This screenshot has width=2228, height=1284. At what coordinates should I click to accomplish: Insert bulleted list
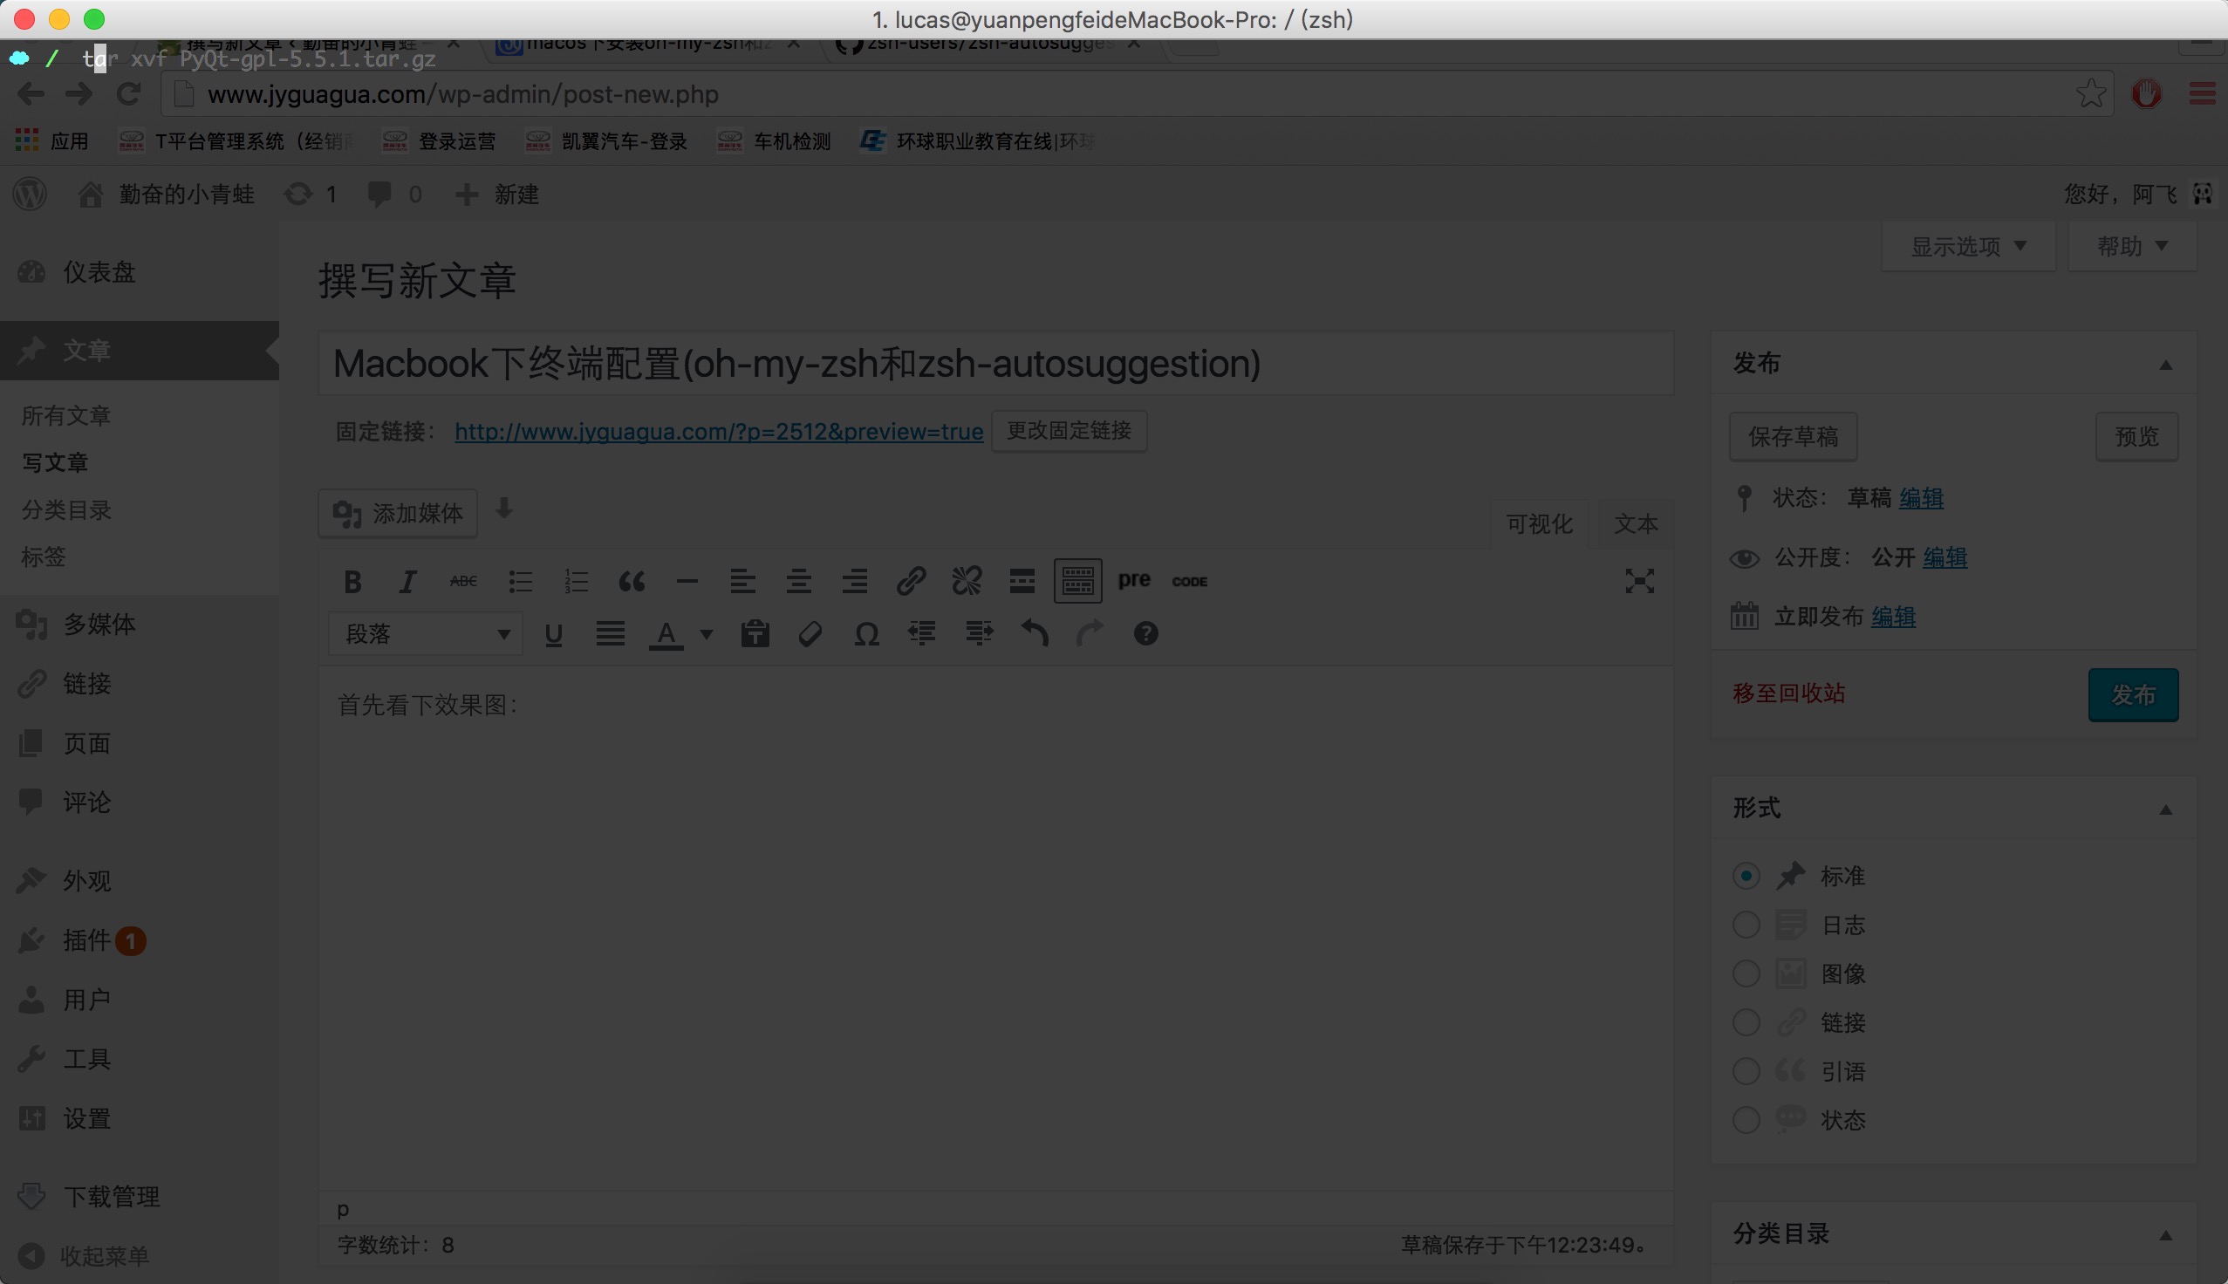[x=520, y=581]
